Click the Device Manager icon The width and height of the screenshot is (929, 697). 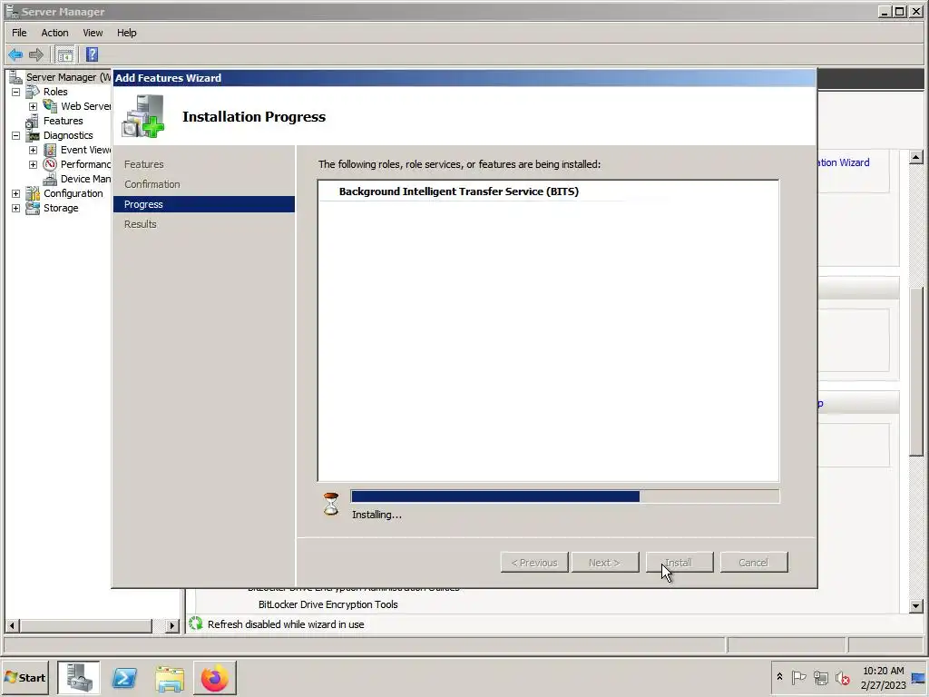(x=51, y=179)
